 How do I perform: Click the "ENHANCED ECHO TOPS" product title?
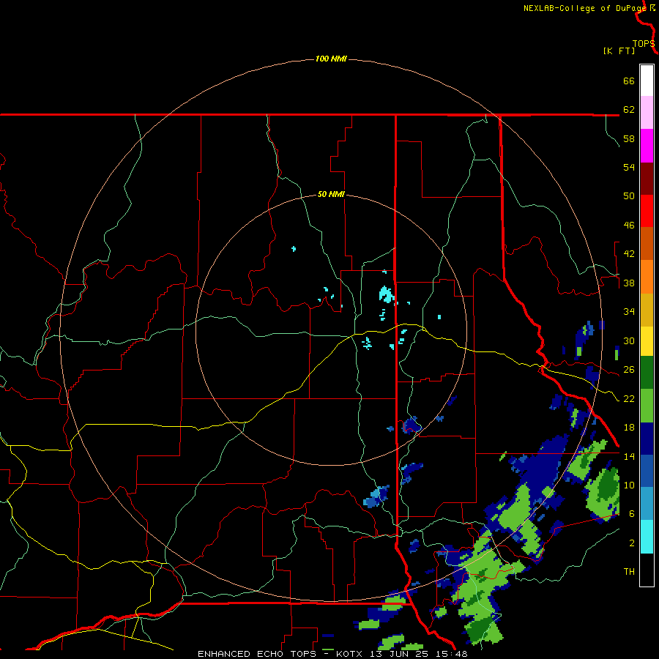tap(257, 654)
